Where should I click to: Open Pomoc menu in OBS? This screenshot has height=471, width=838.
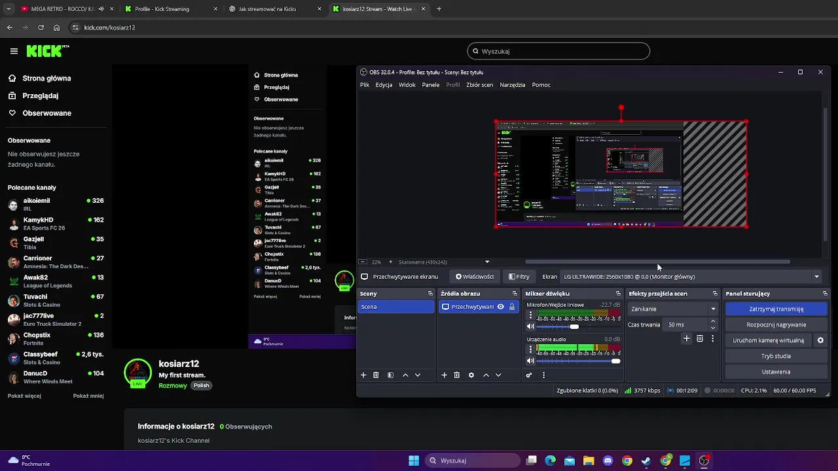[541, 85]
